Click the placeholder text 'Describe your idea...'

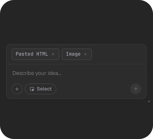pyautogui.click(x=37, y=73)
